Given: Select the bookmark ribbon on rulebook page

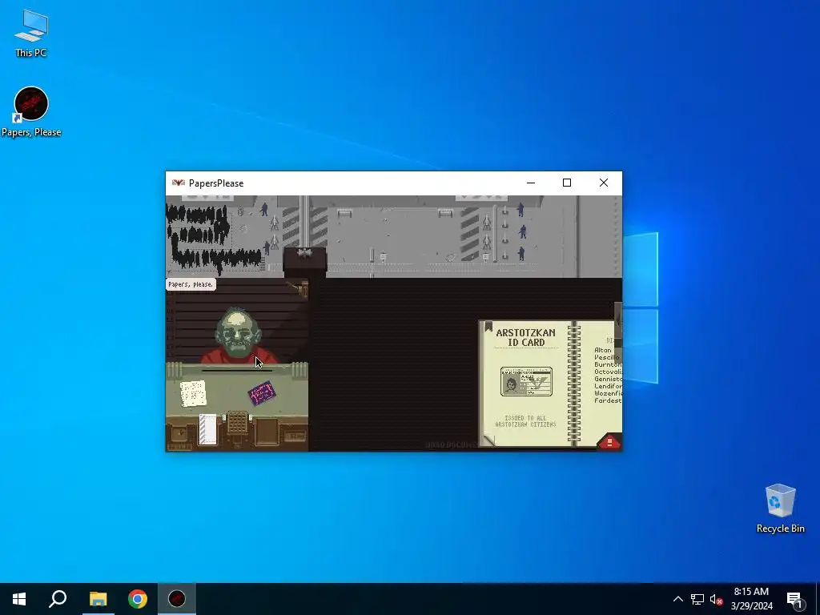Looking at the screenshot, I should [x=488, y=327].
